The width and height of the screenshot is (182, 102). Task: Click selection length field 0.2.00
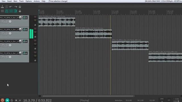click(x=152, y=100)
